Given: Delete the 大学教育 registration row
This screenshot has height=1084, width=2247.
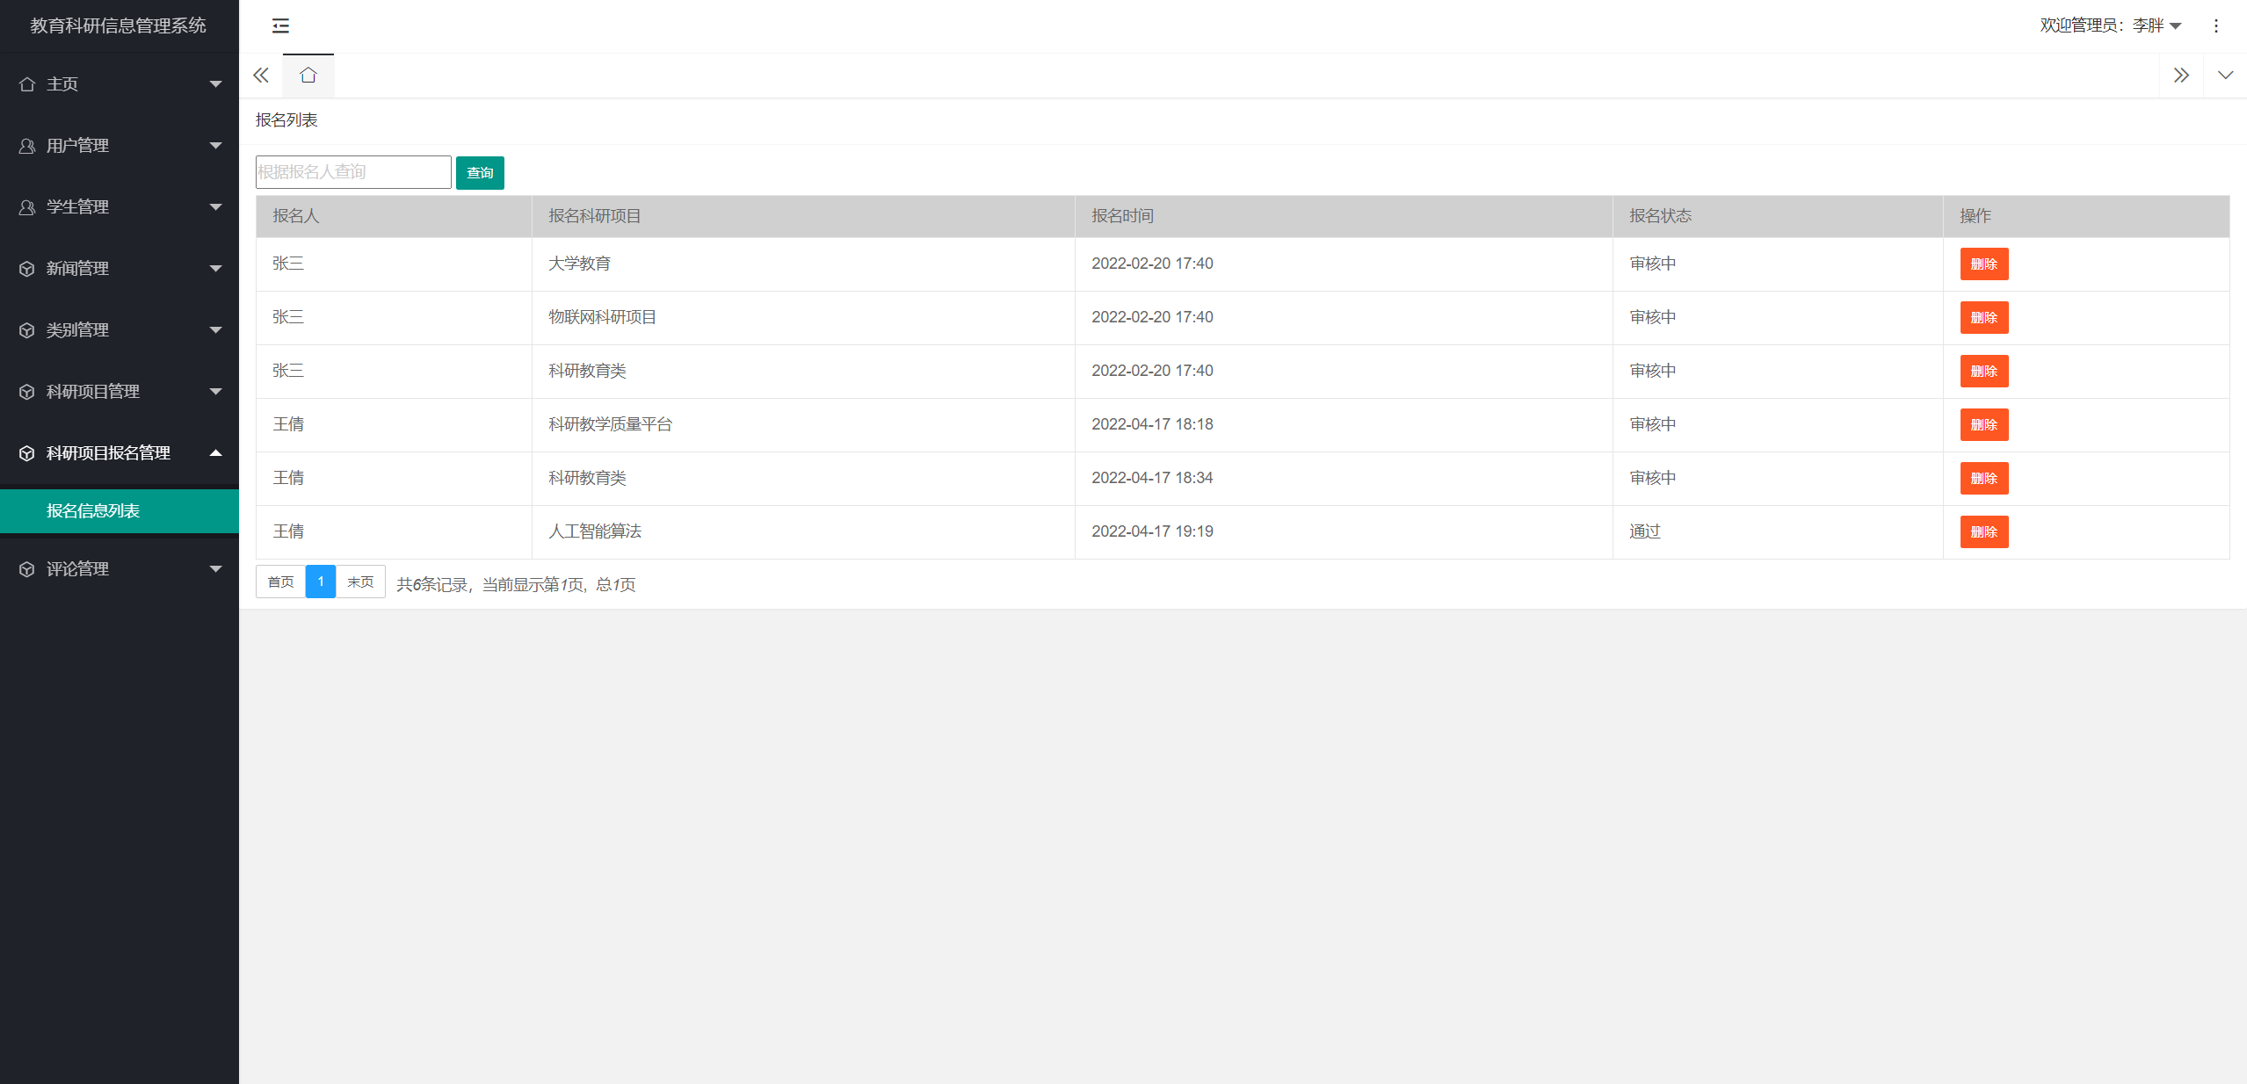Looking at the screenshot, I should pyautogui.click(x=1983, y=264).
